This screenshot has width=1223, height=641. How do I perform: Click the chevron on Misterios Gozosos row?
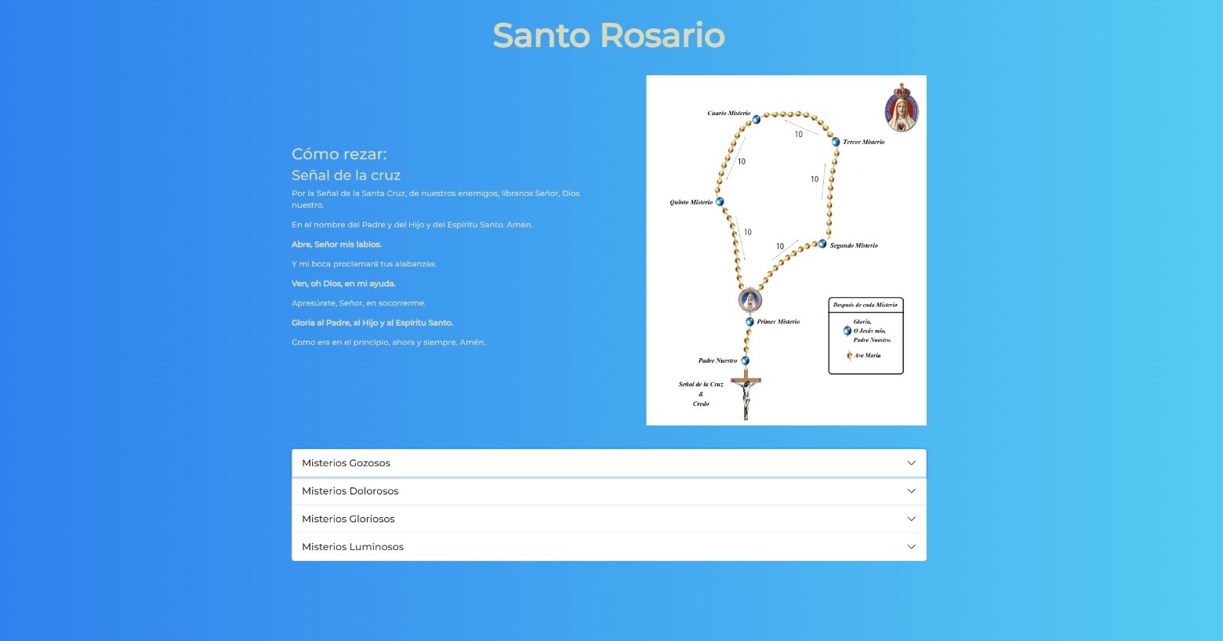point(911,463)
